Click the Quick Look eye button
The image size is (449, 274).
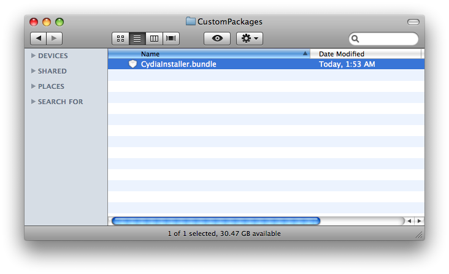pyautogui.click(x=217, y=39)
